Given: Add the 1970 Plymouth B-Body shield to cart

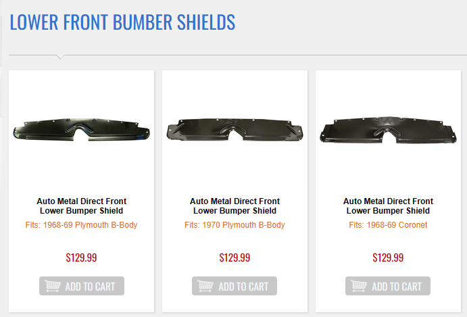Looking at the screenshot, I should click(x=235, y=287).
